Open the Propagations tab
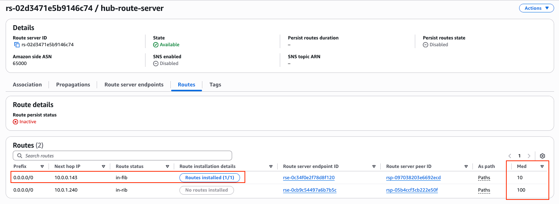559x204 pixels. click(x=73, y=85)
